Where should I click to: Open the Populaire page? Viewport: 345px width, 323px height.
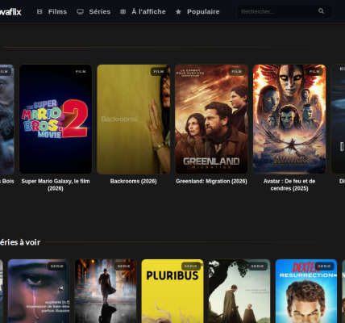[203, 11]
